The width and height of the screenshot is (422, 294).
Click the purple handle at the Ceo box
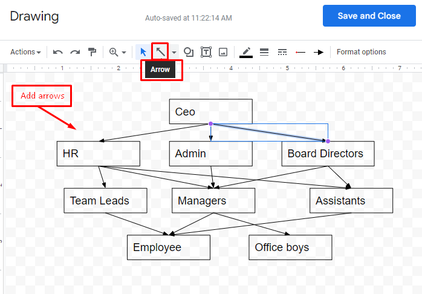(x=211, y=123)
